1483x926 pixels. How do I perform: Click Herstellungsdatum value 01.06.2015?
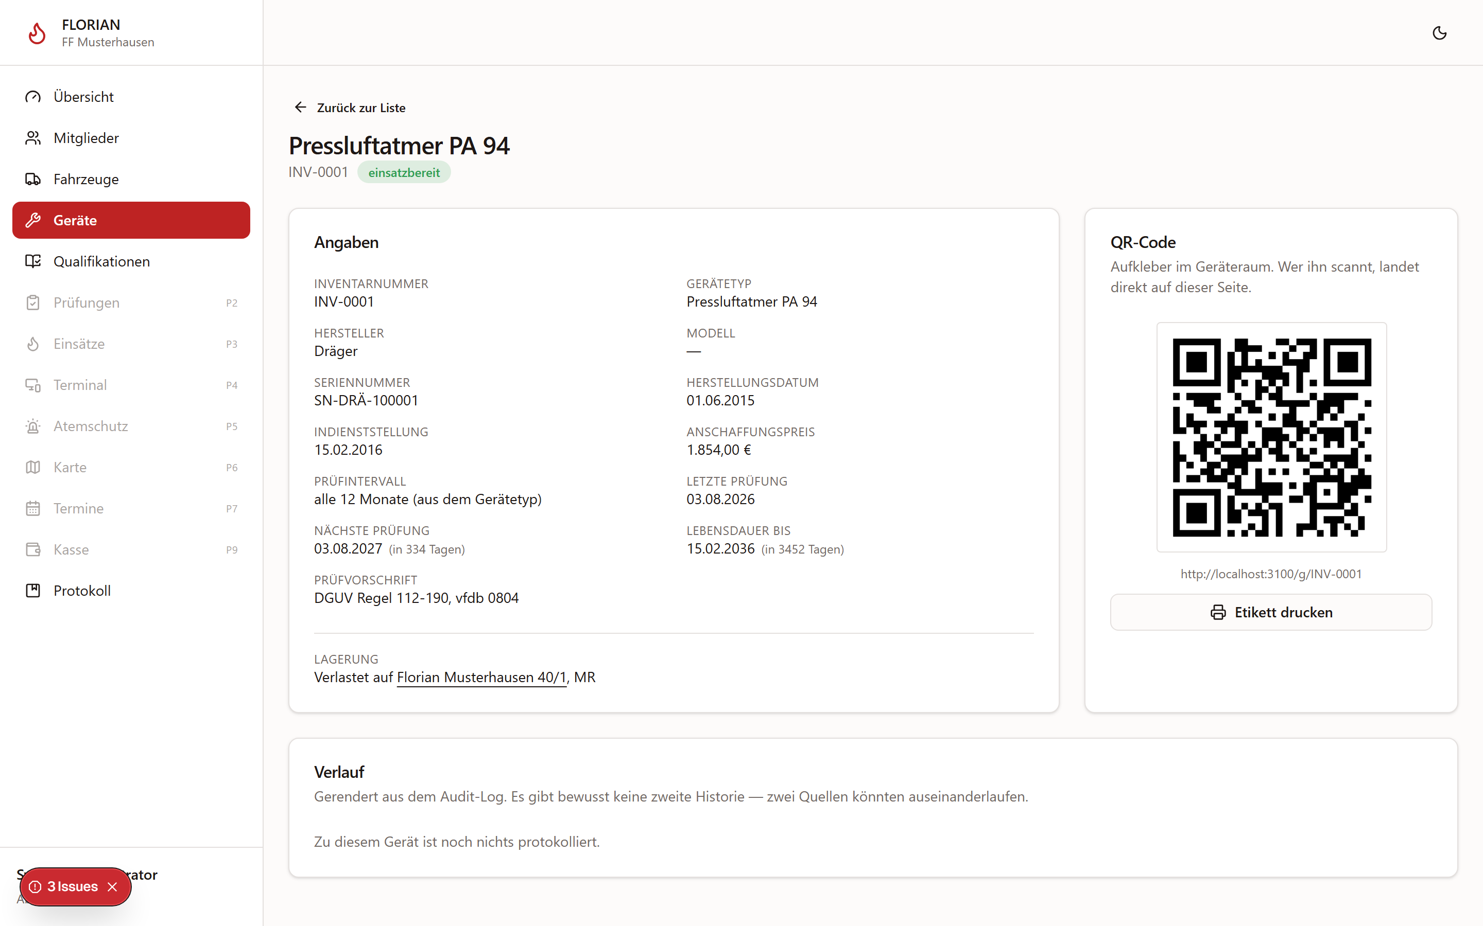(x=721, y=401)
